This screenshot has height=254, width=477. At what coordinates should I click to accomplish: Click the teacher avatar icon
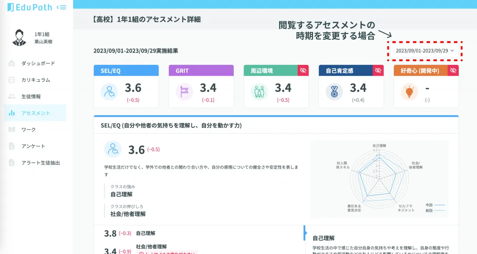pyautogui.click(x=19, y=38)
